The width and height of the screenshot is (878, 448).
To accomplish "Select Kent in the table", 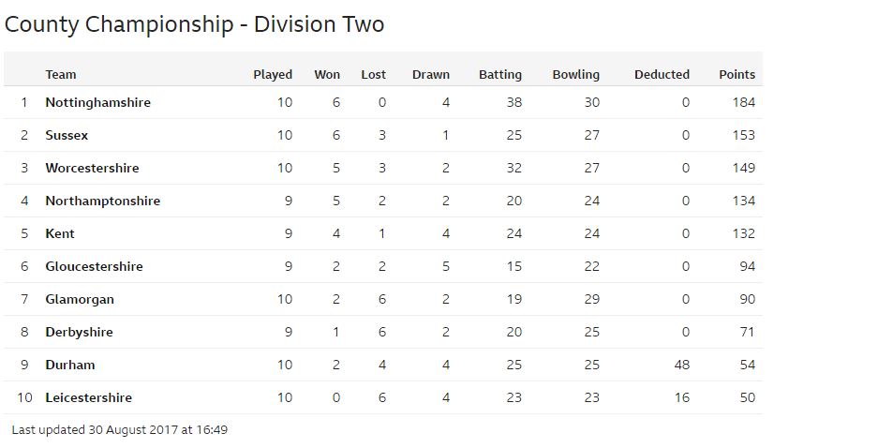I will (x=60, y=233).
